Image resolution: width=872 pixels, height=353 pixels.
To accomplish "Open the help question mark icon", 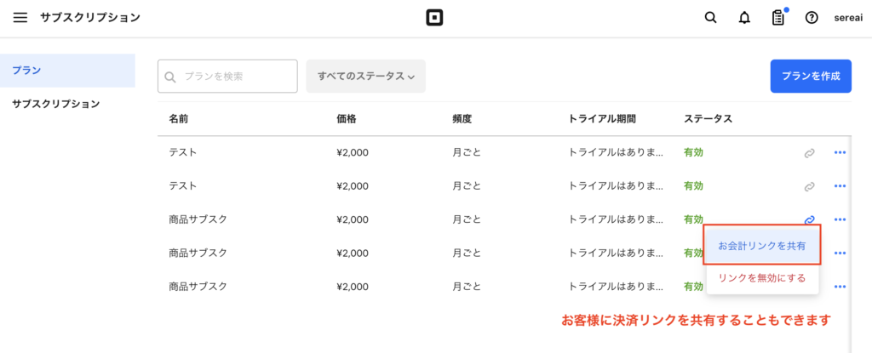I will pyautogui.click(x=812, y=18).
